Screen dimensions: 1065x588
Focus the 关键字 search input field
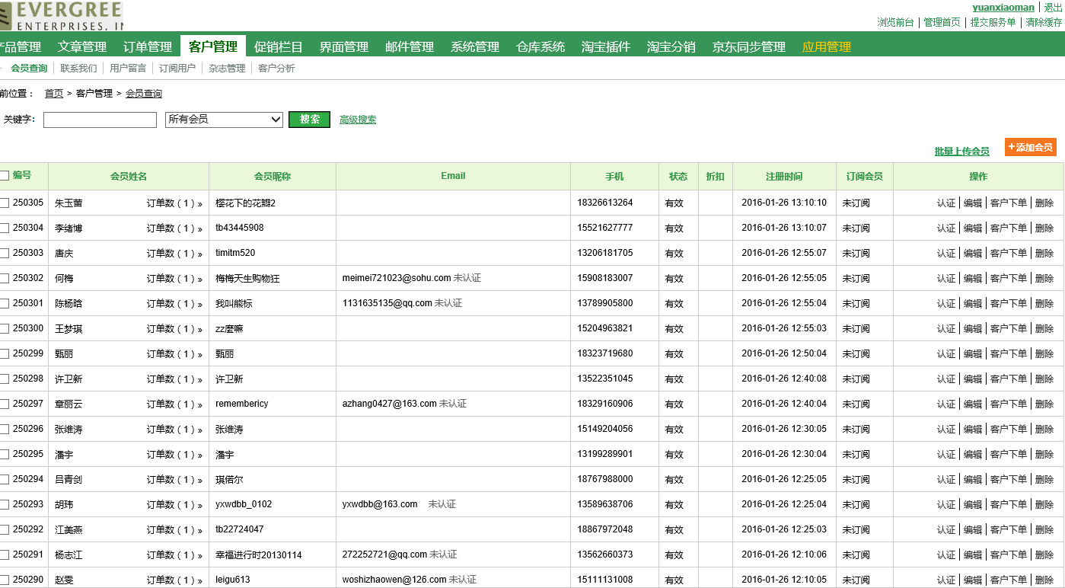pos(100,120)
